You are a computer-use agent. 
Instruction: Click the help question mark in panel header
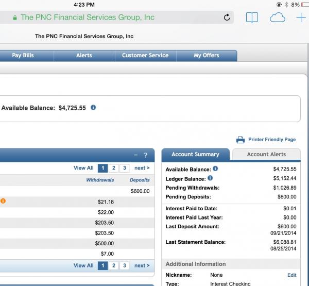pyautogui.click(x=146, y=155)
